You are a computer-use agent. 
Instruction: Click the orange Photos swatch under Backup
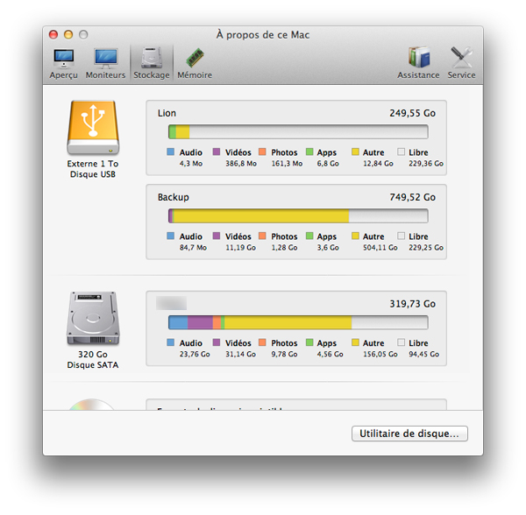[x=263, y=236]
